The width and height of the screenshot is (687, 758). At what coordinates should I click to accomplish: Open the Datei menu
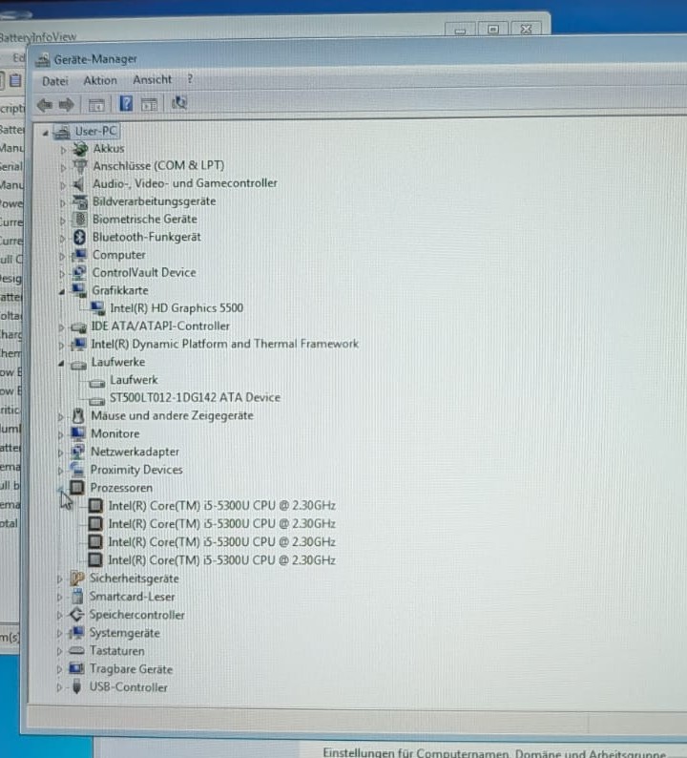coord(55,81)
